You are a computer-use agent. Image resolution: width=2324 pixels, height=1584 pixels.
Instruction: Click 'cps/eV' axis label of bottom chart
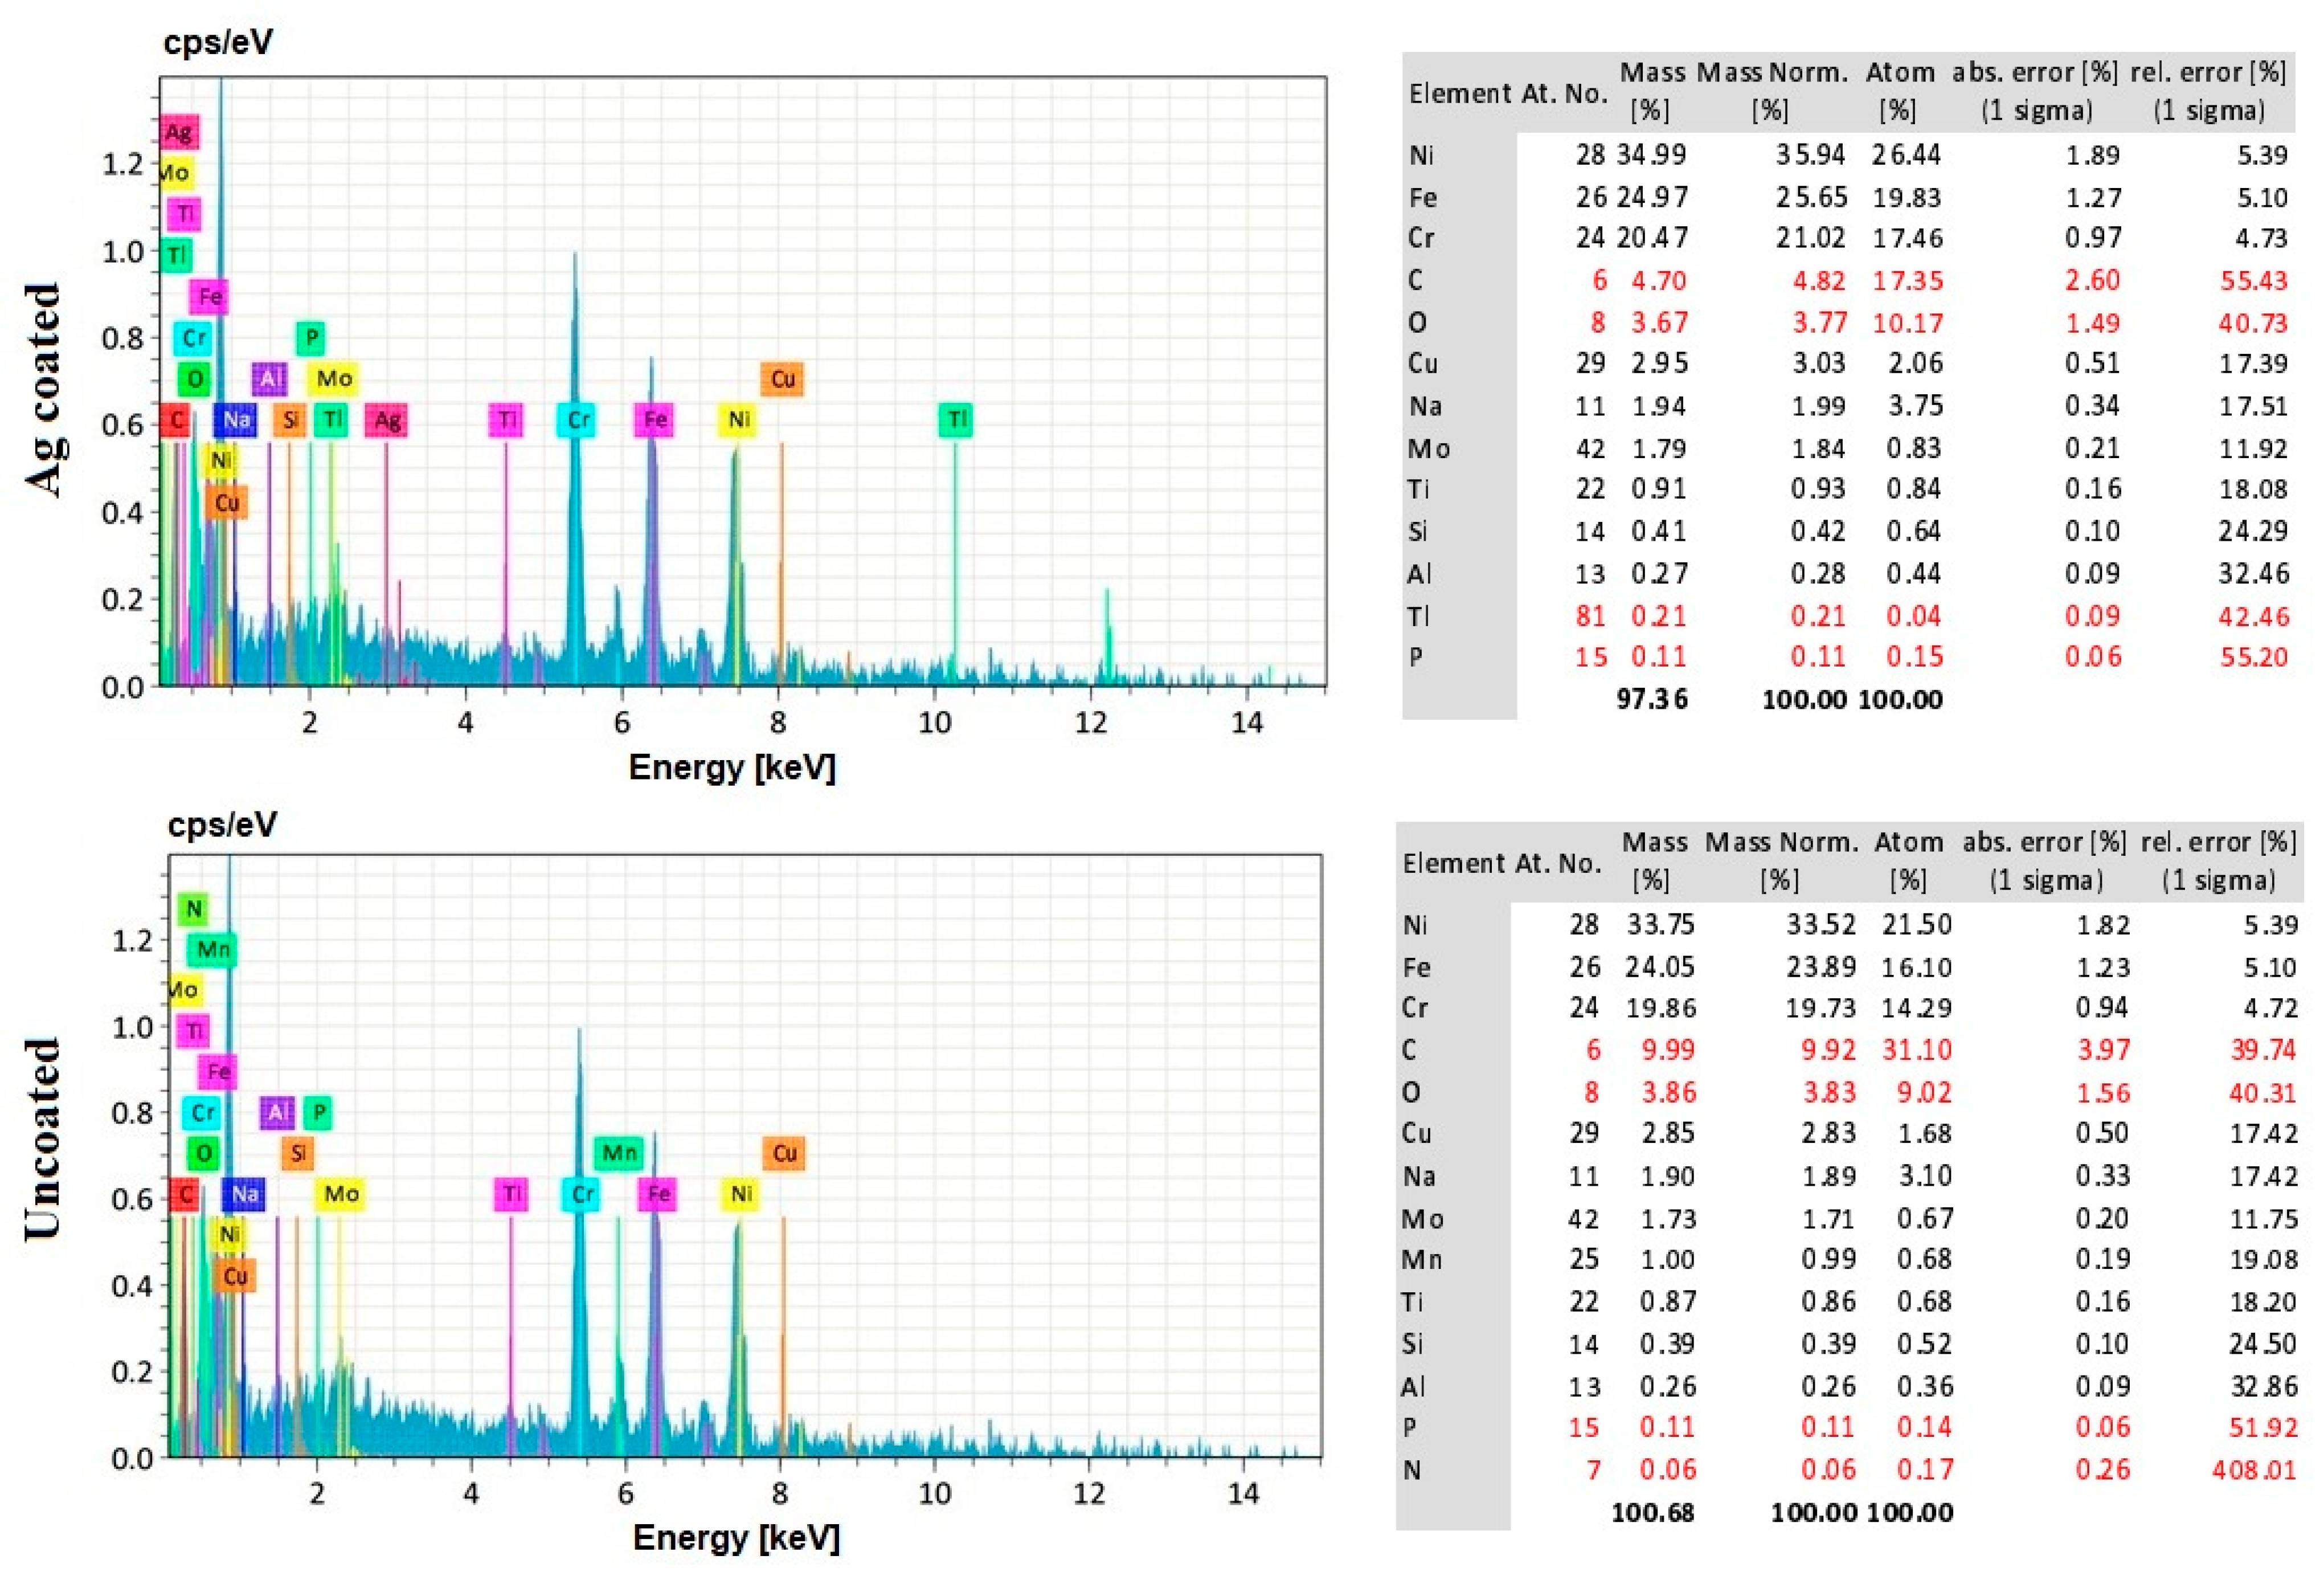[222, 825]
